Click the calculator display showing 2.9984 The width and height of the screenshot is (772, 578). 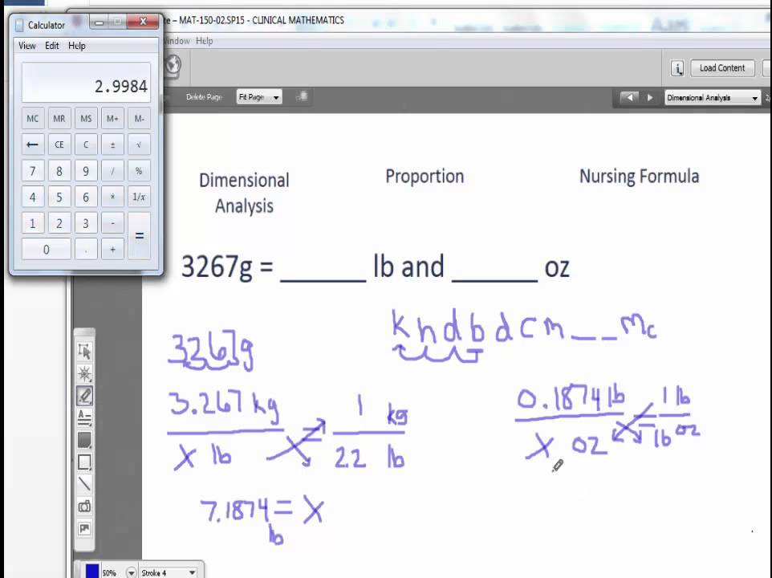[86, 82]
